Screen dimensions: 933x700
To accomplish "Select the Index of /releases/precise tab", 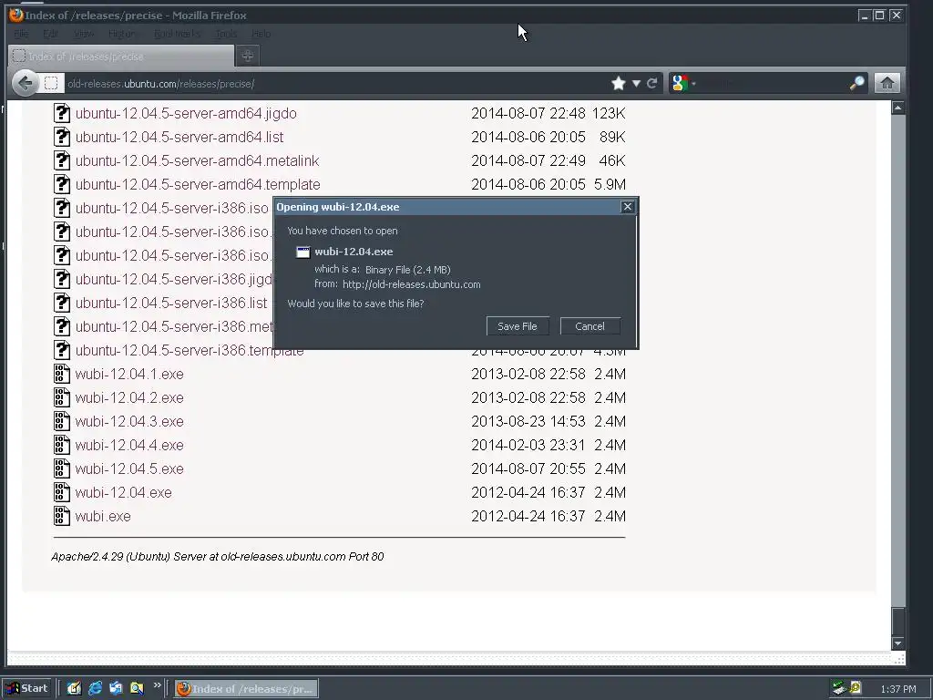I will click(121, 56).
